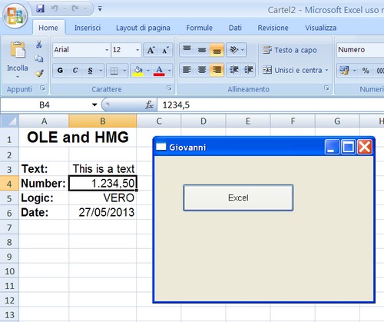Click the formula bar showing 1234,5
The height and width of the screenshot is (322, 384).
point(270,105)
